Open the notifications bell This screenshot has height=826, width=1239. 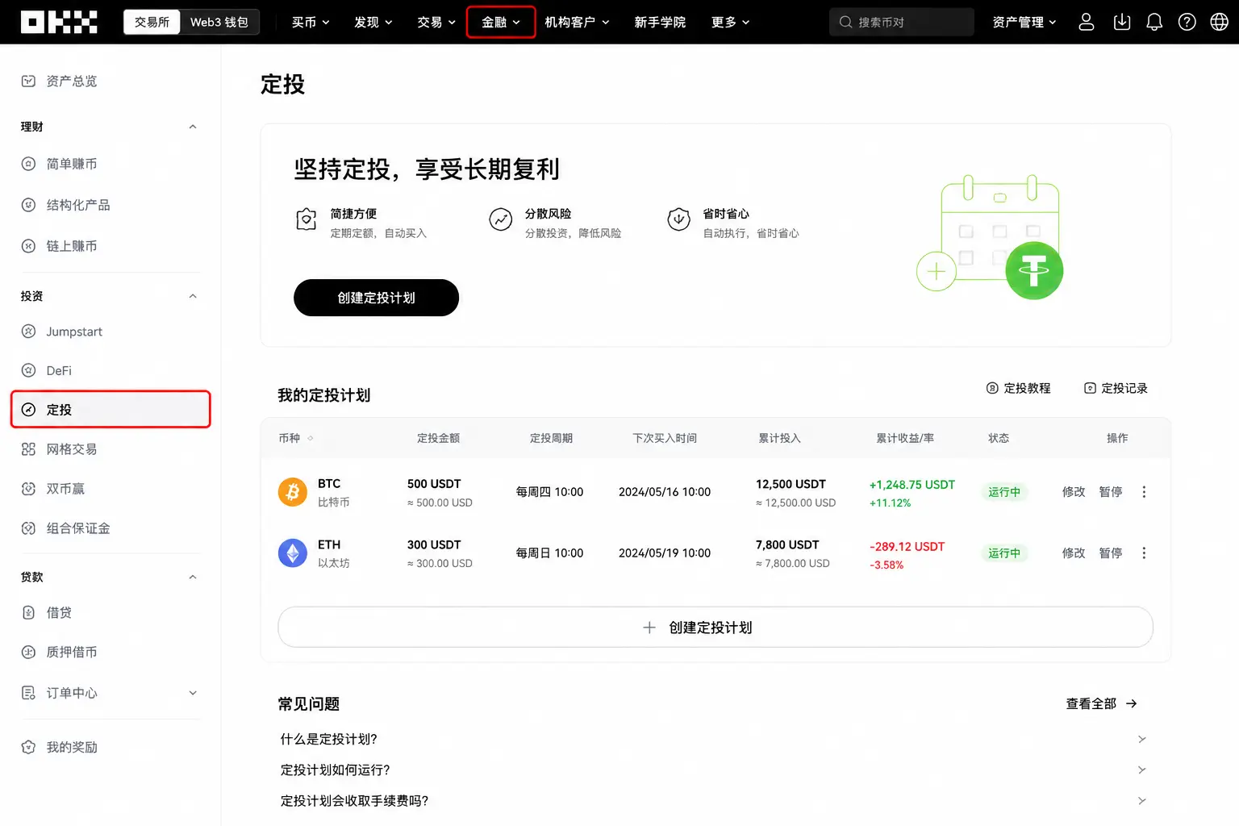click(x=1154, y=22)
